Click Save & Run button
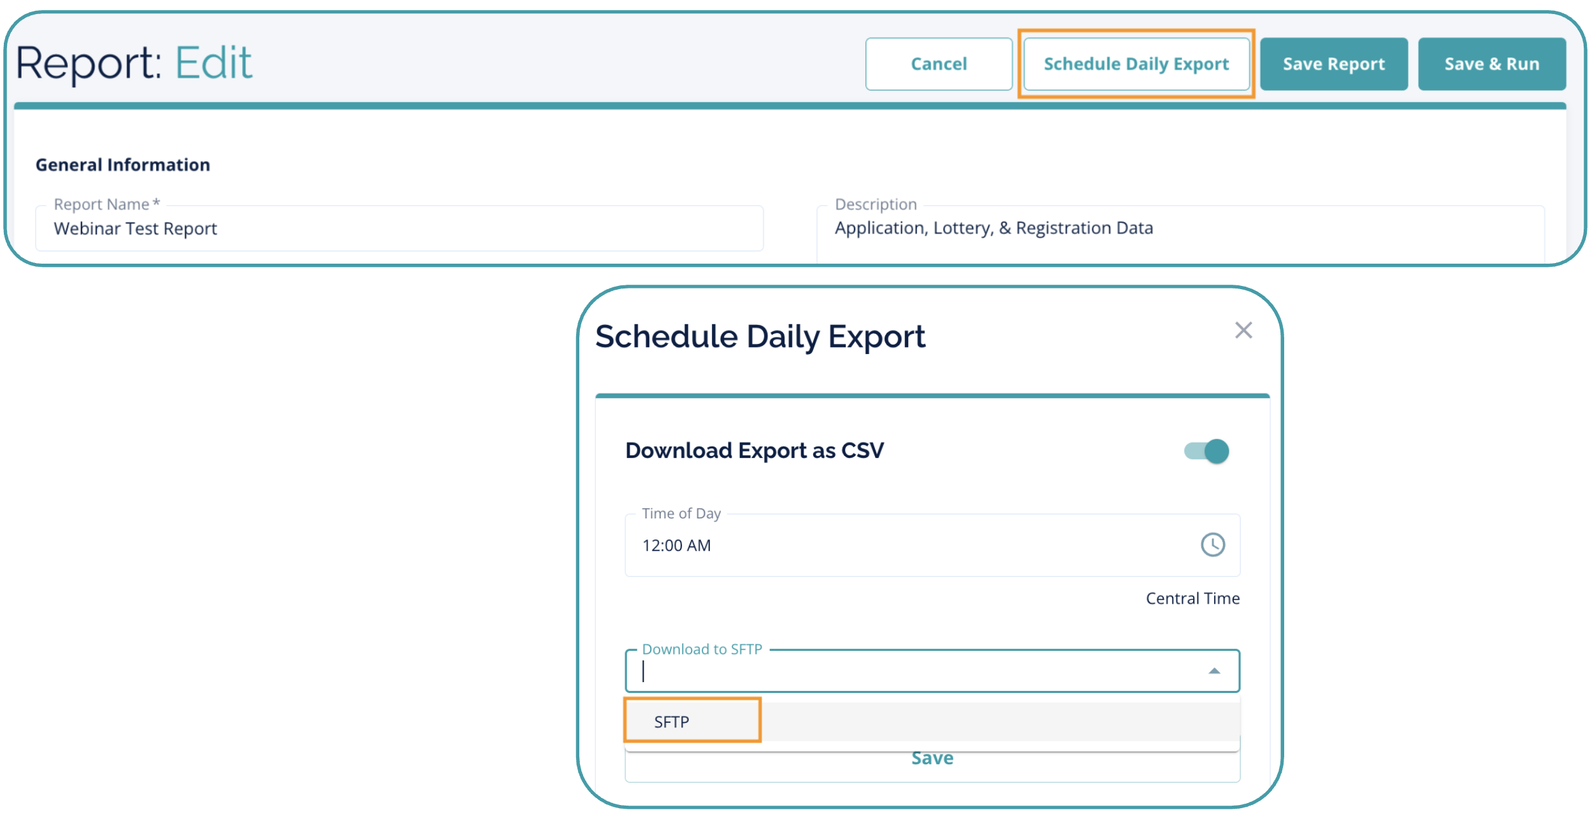 pos(1491,64)
